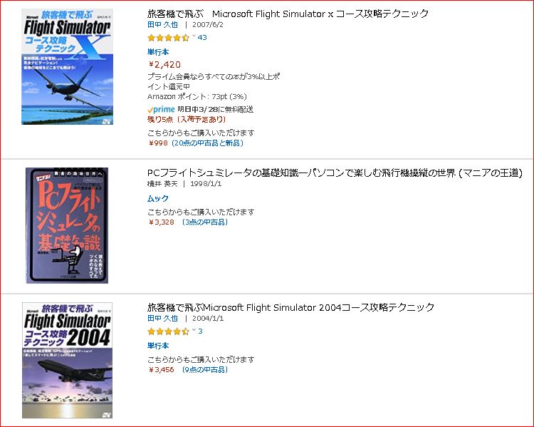This screenshot has height=427, width=534.
Task: Open the 43 reviews count link
Action: [x=202, y=38]
